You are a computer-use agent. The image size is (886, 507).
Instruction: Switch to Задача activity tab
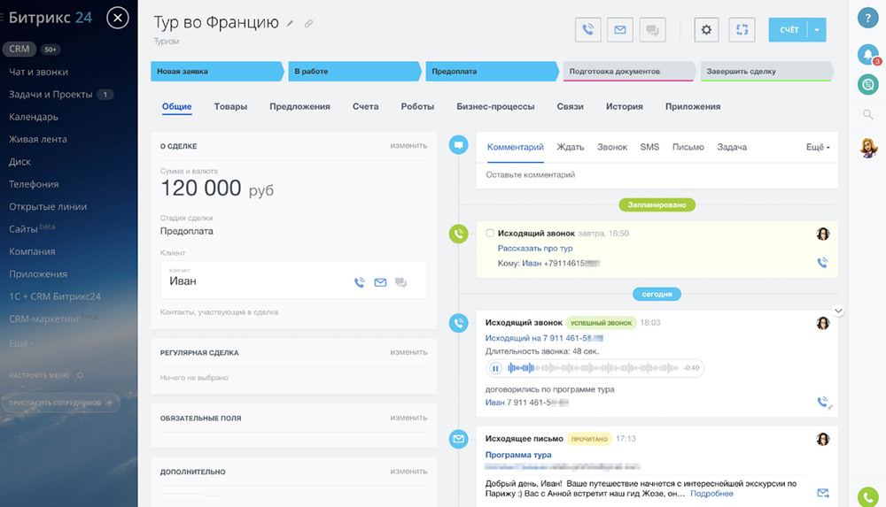[x=732, y=147]
